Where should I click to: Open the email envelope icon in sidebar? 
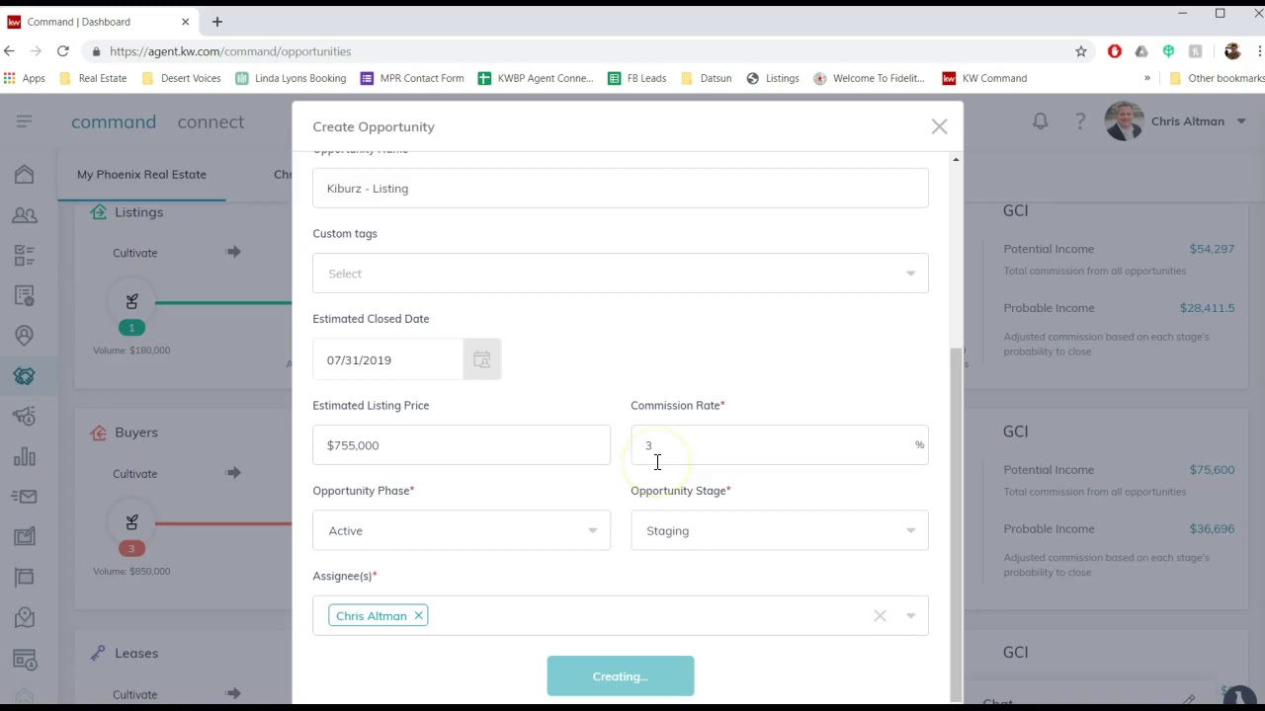(x=25, y=497)
